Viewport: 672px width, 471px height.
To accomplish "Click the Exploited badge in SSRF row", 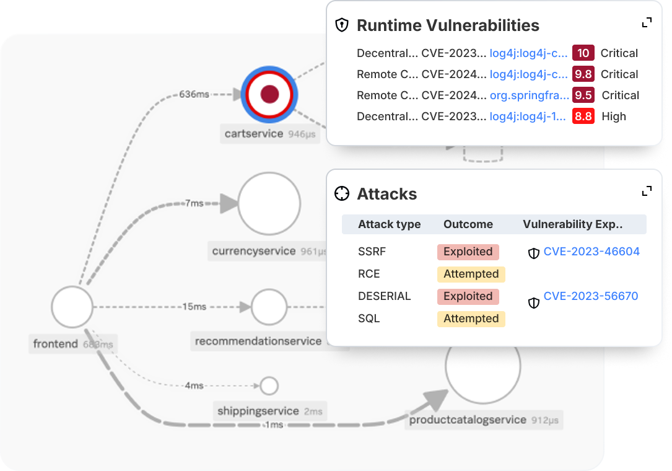I will (x=468, y=252).
